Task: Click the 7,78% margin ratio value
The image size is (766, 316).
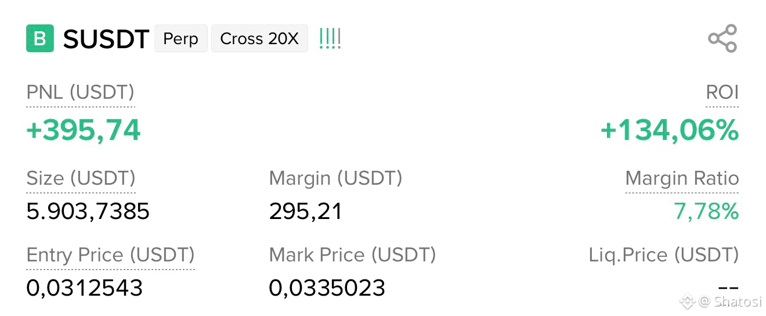Action: (706, 212)
